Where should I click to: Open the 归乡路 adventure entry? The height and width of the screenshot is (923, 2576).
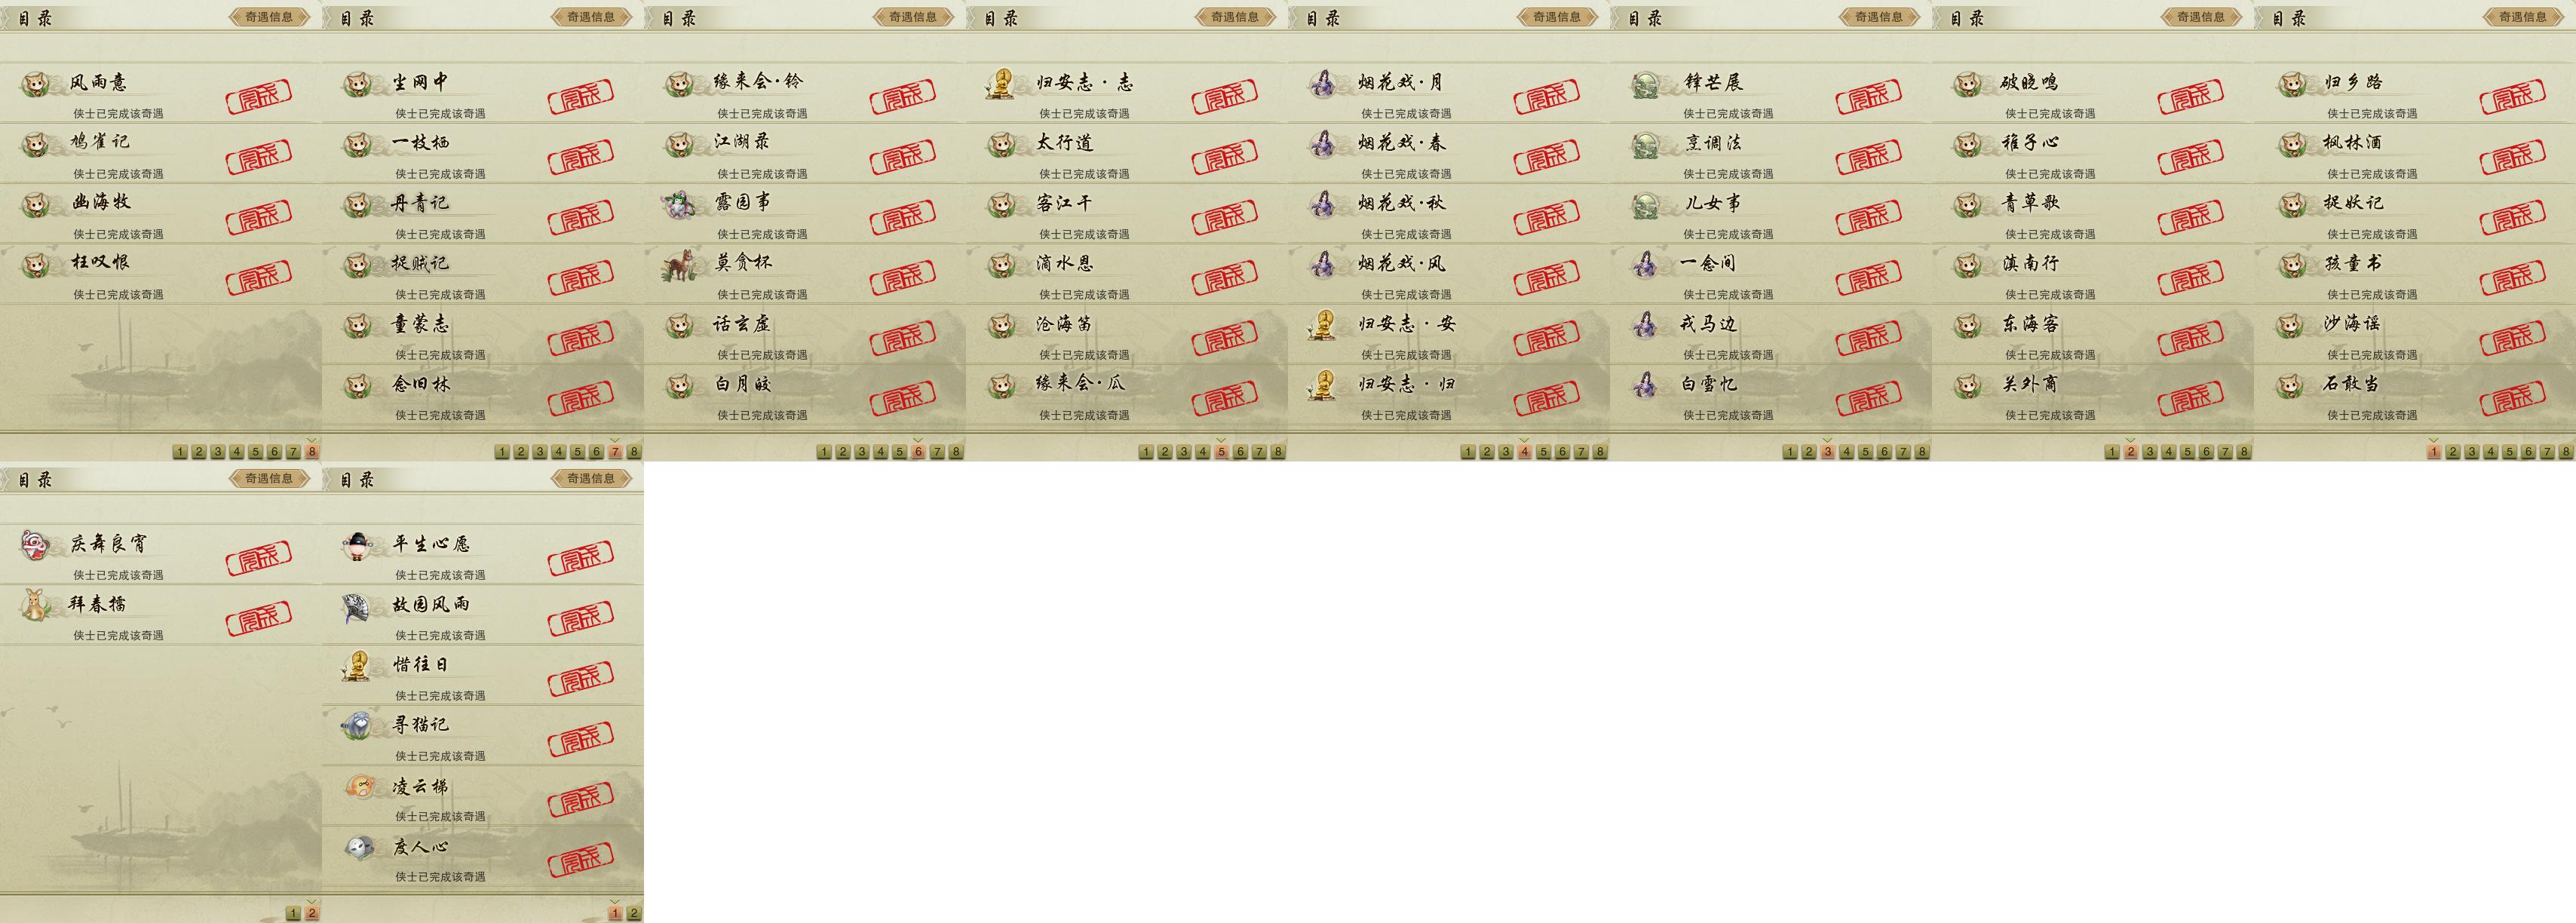(x=2415, y=93)
